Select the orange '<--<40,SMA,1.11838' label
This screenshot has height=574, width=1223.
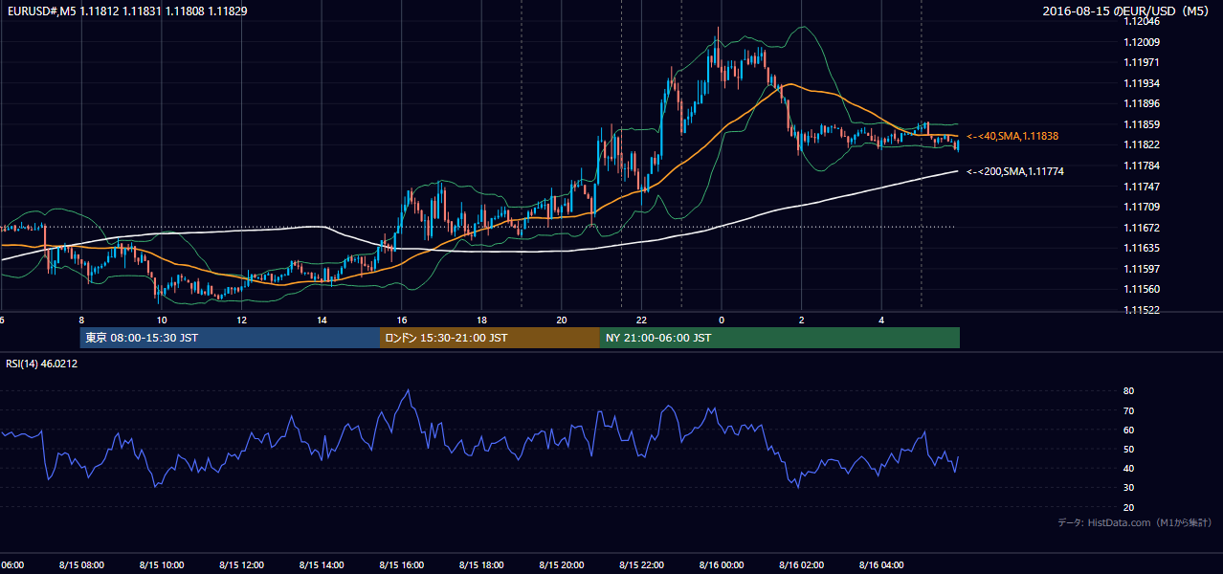[1012, 137]
